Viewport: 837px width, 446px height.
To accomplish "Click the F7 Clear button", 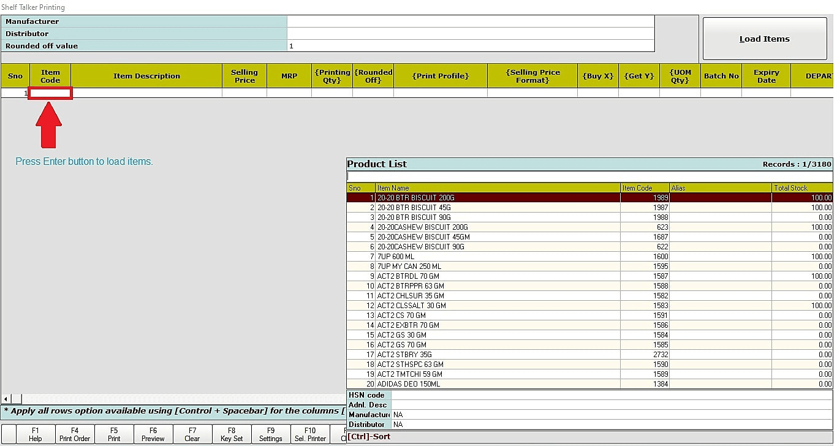I will coord(192,434).
